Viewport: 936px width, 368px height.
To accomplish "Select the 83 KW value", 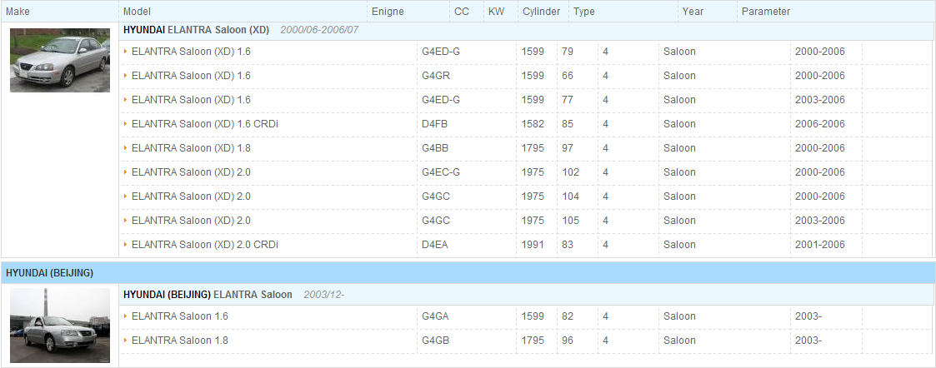I will [x=568, y=245].
